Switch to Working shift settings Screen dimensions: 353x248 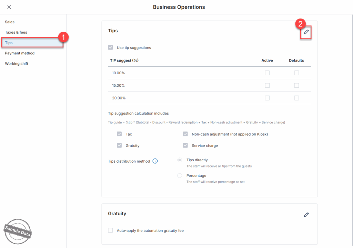(x=17, y=64)
